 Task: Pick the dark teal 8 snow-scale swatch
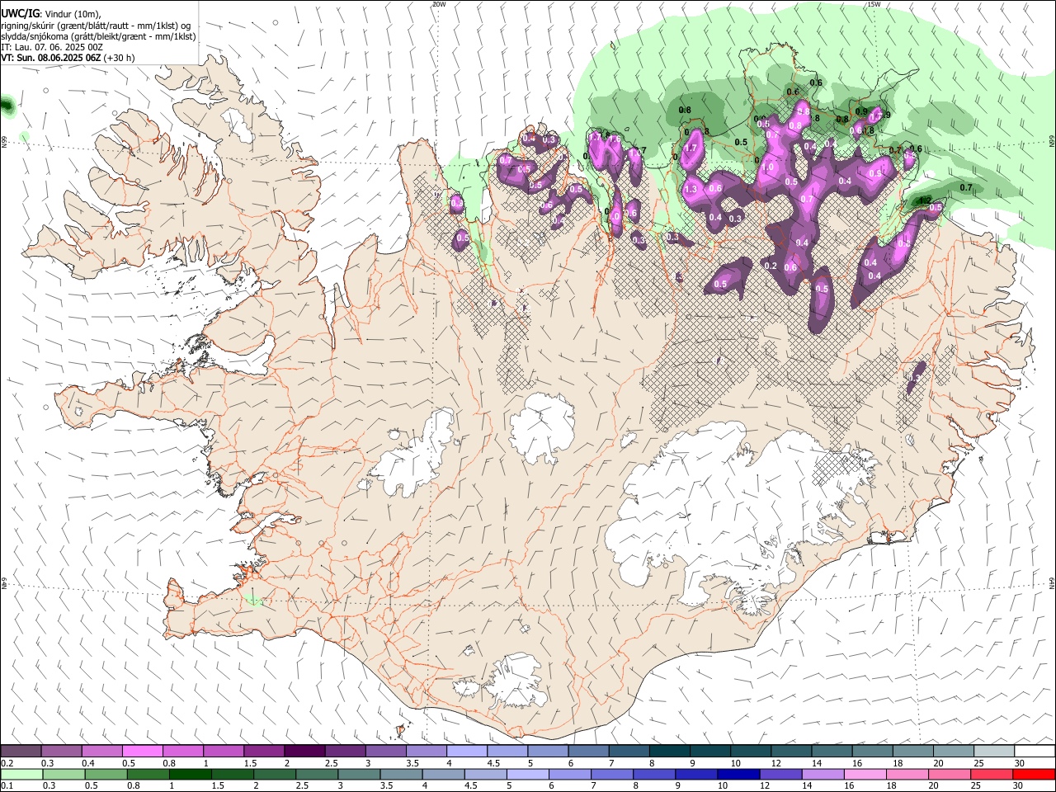click(670, 752)
